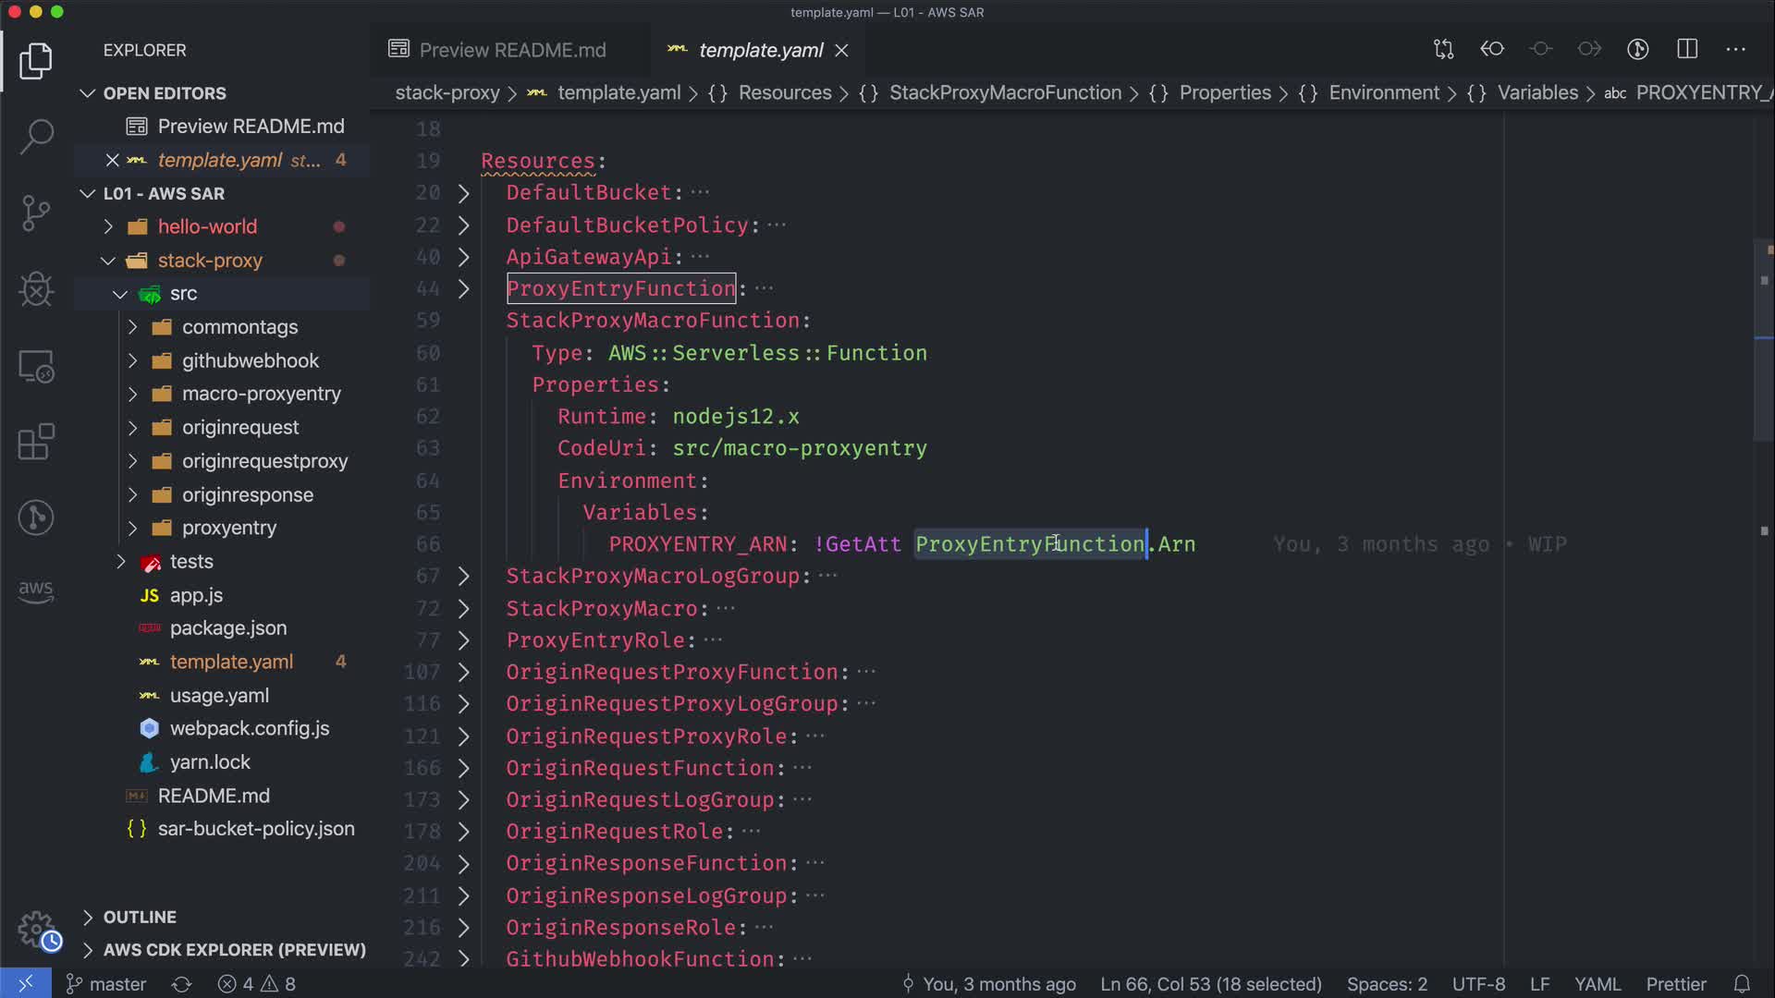Open the Run and Debug view

coord(36,289)
